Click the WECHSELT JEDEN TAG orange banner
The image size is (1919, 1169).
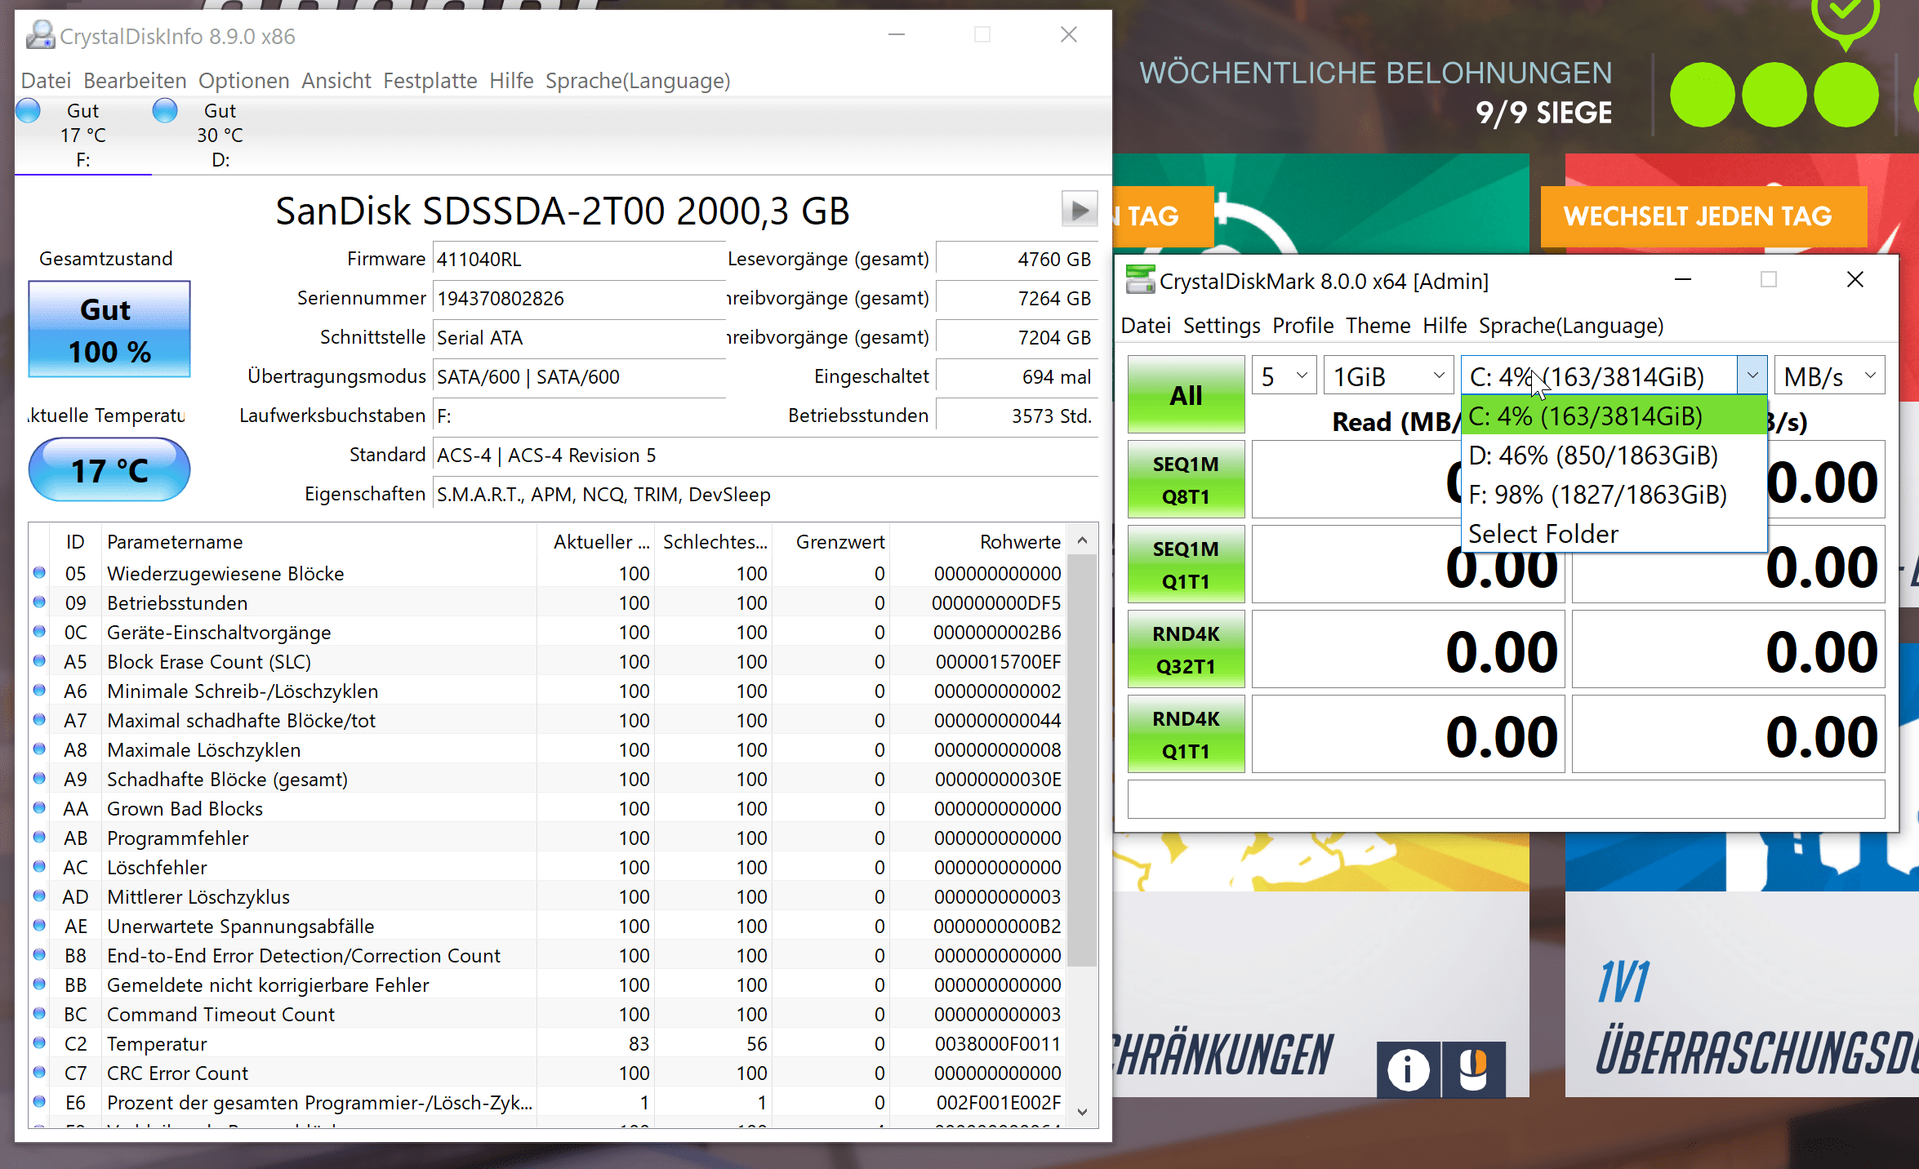[1703, 216]
